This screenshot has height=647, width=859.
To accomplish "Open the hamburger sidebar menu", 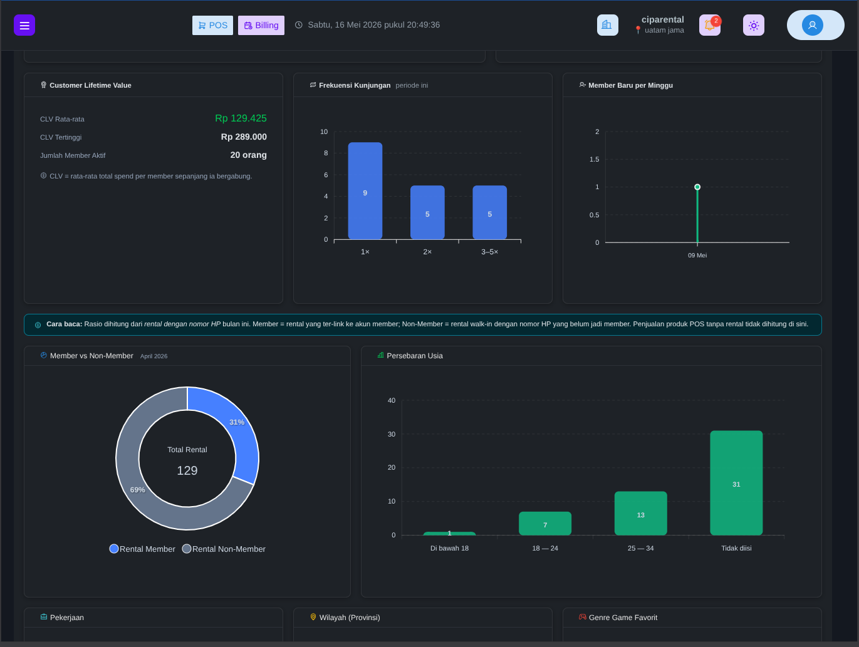I will click(24, 25).
